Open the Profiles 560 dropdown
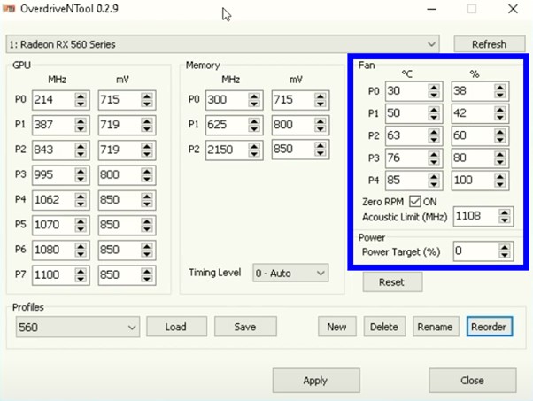Image resolution: width=533 pixels, height=401 pixels. tap(132, 327)
